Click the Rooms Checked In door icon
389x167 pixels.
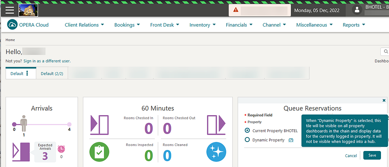pos(99,125)
